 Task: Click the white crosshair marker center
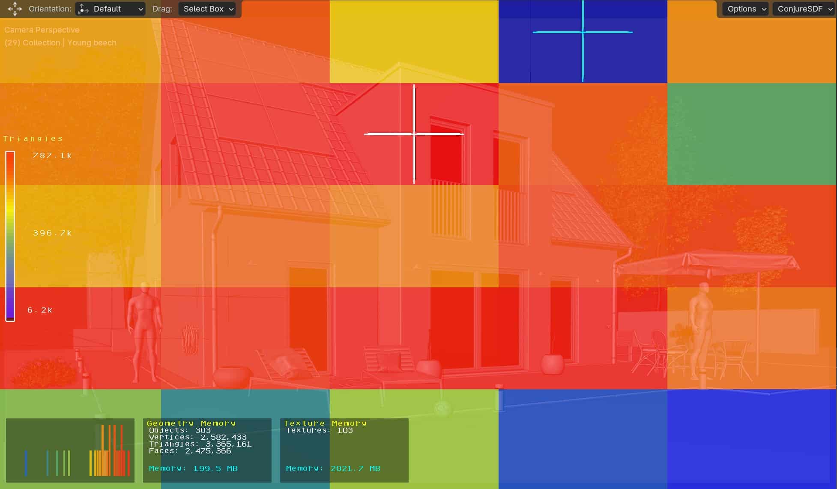point(414,134)
